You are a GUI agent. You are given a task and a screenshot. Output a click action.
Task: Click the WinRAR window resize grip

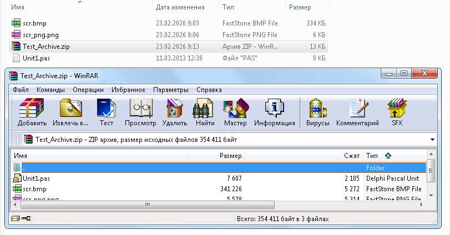434,221
